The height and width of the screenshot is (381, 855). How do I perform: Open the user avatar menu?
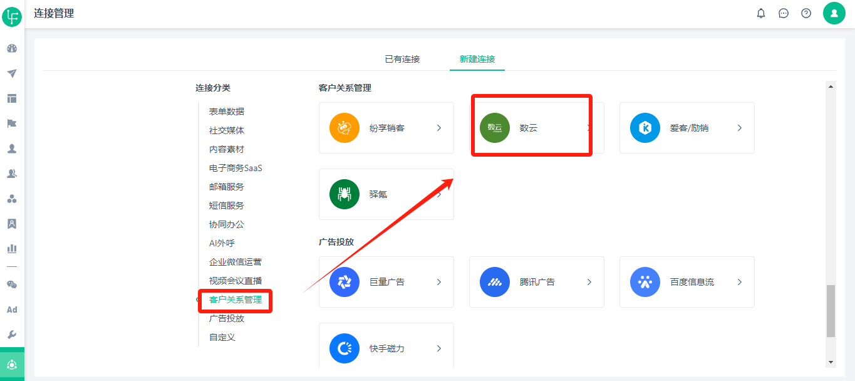pyautogui.click(x=834, y=13)
